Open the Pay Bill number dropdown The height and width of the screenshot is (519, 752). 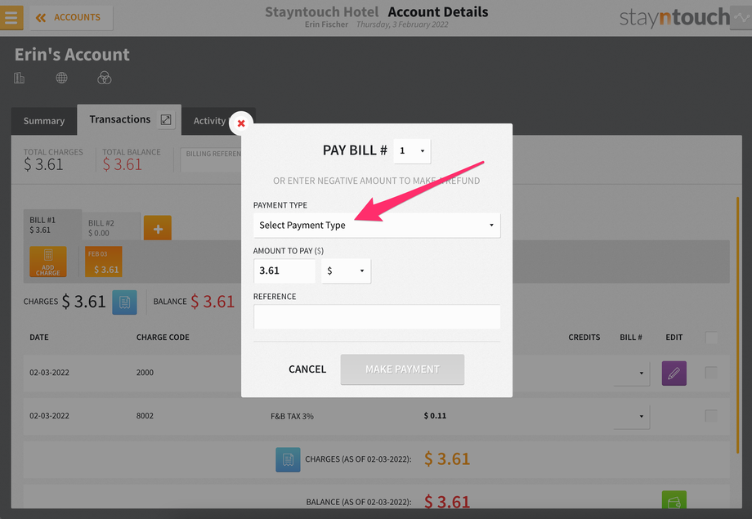[412, 150]
